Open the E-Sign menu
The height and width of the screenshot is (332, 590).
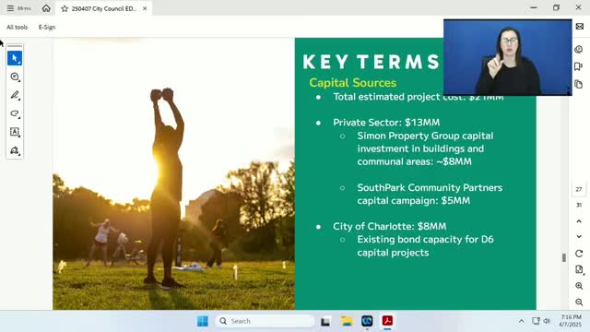pos(47,27)
